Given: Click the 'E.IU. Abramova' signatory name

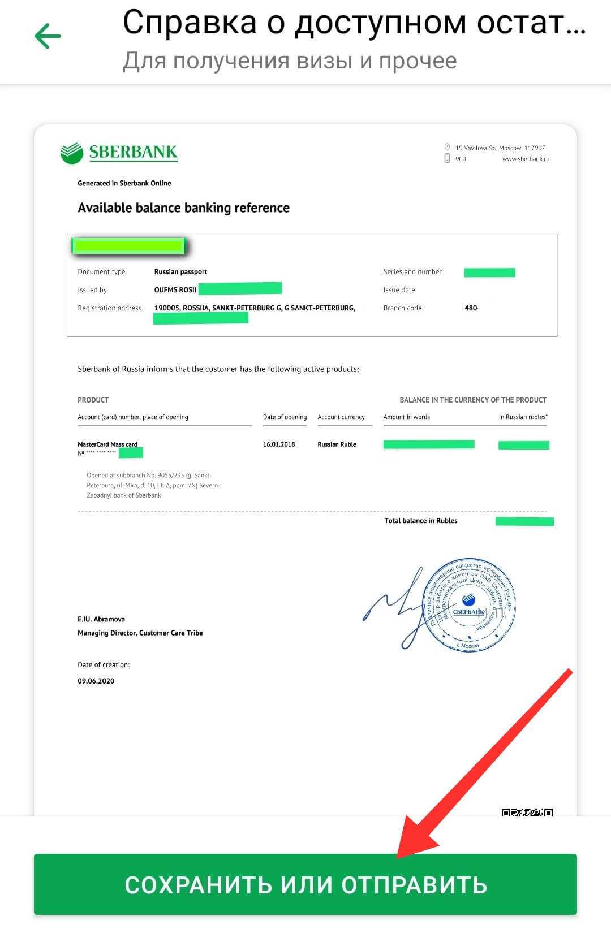Looking at the screenshot, I should [101, 619].
